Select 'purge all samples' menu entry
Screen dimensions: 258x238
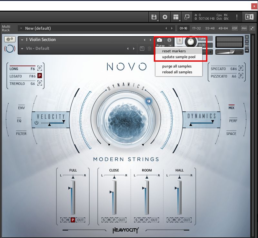(x=179, y=66)
